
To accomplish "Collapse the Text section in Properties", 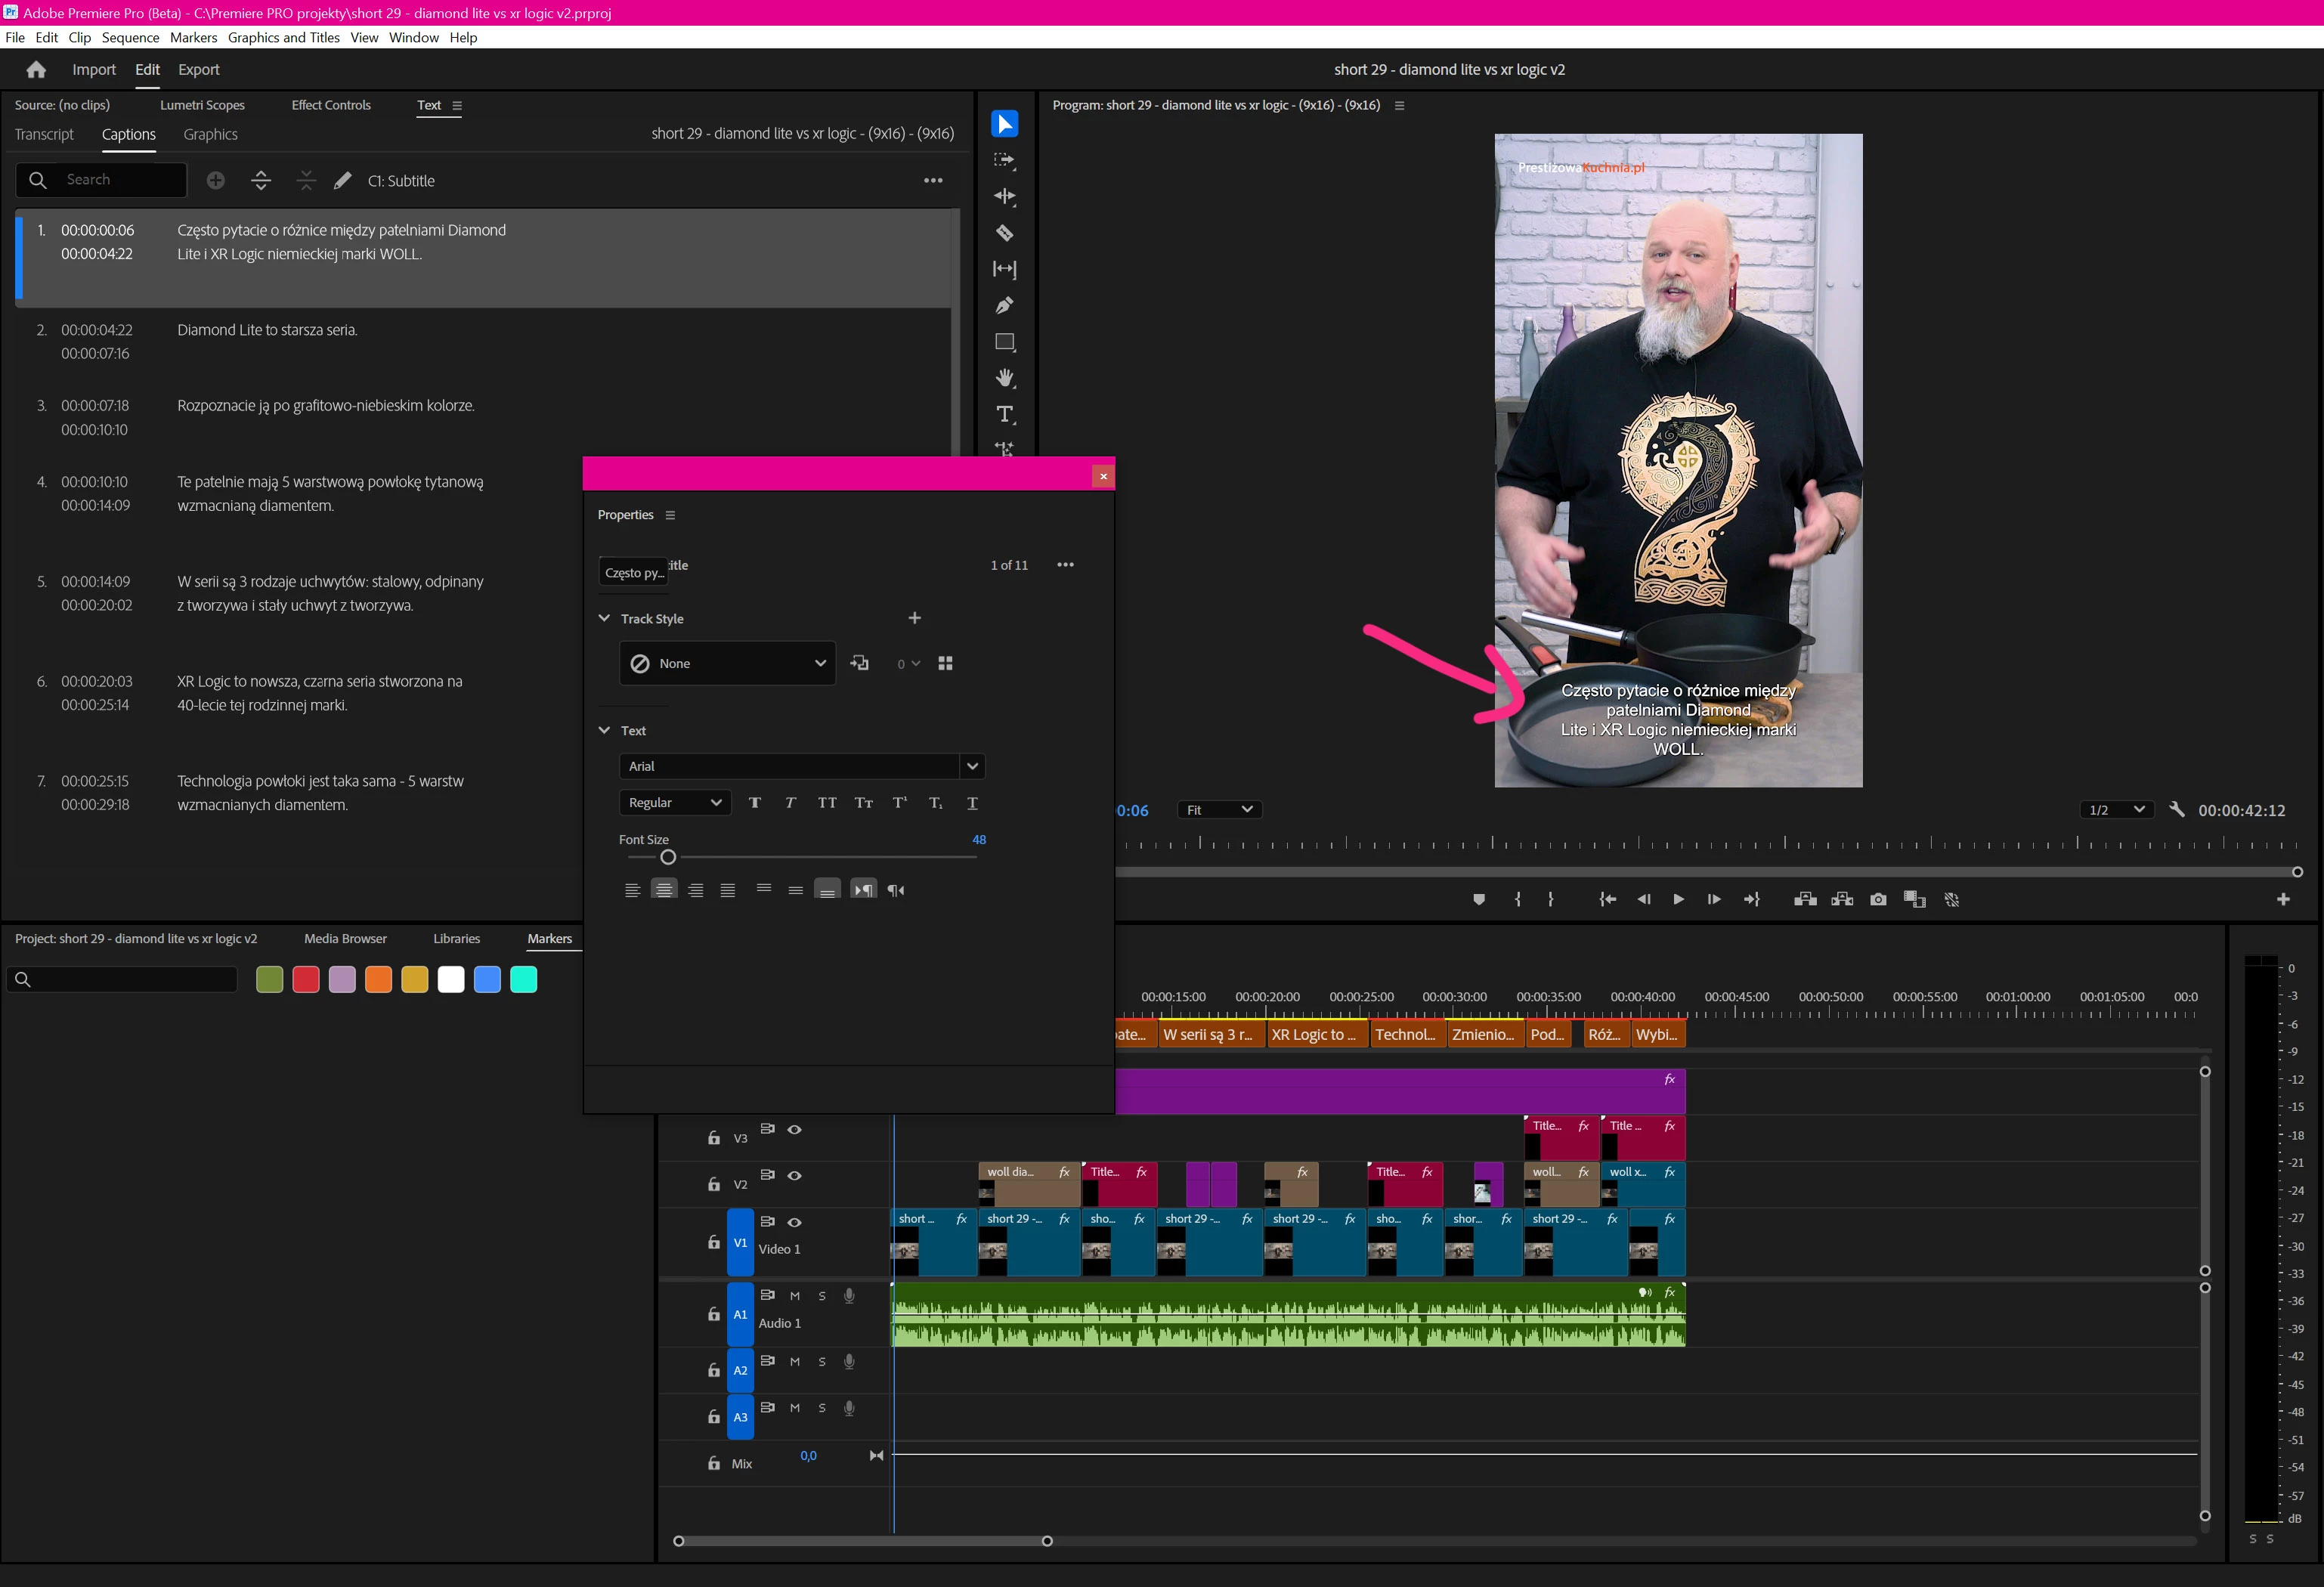I will 604,731.
